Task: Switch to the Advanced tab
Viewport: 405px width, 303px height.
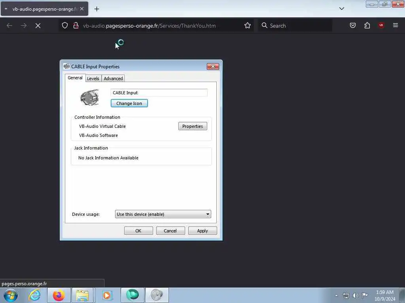Action: [113, 79]
